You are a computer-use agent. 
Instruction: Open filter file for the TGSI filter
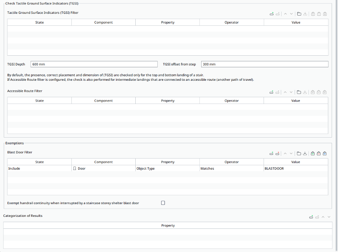pos(299,14)
